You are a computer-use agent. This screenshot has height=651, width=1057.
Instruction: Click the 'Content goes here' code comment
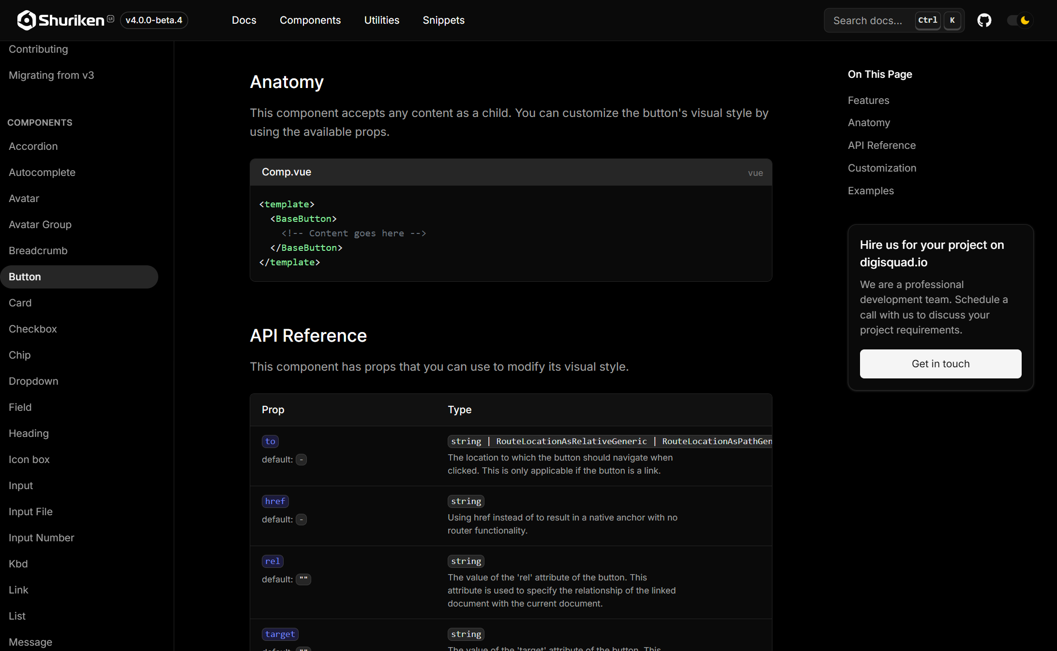point(354,233)
